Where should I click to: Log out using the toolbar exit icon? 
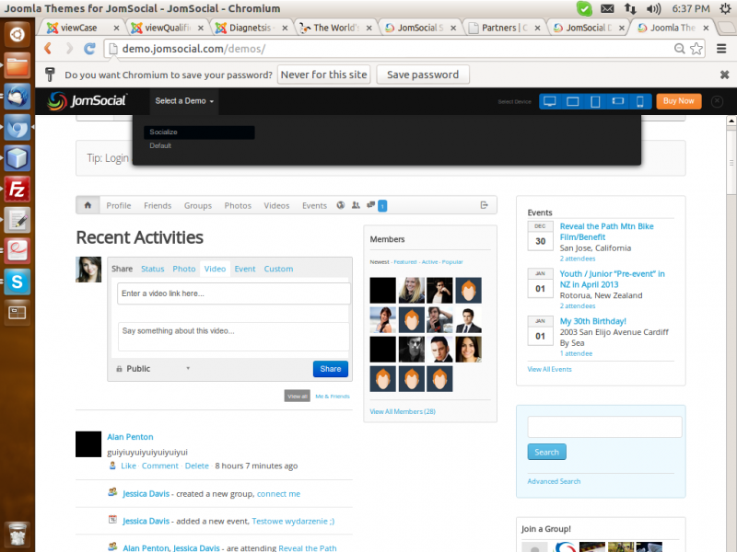tap(485, 205)
